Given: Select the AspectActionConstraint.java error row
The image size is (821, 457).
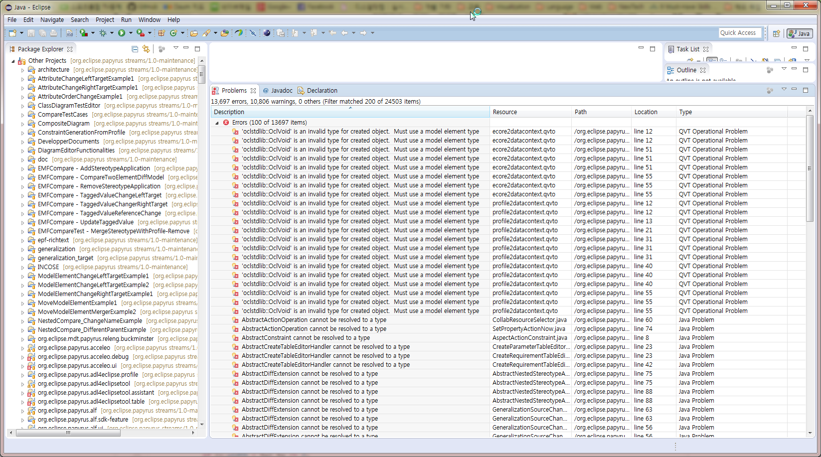Looking at the screenshot, I should pos(508,338).
